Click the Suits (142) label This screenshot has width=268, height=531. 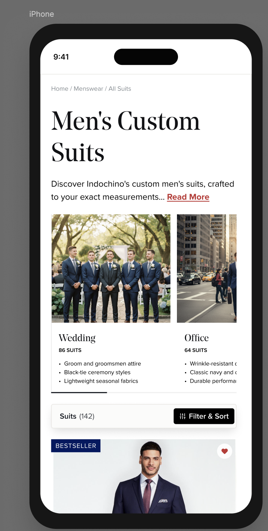77,416
